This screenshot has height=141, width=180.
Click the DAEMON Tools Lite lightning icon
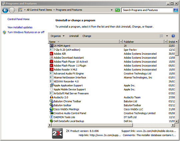point(51,117)
